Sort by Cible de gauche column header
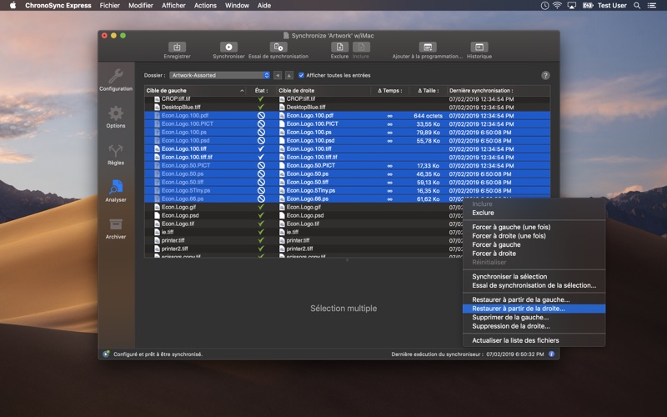Screen dimensions: 667x417 click(x=196, y=91)
